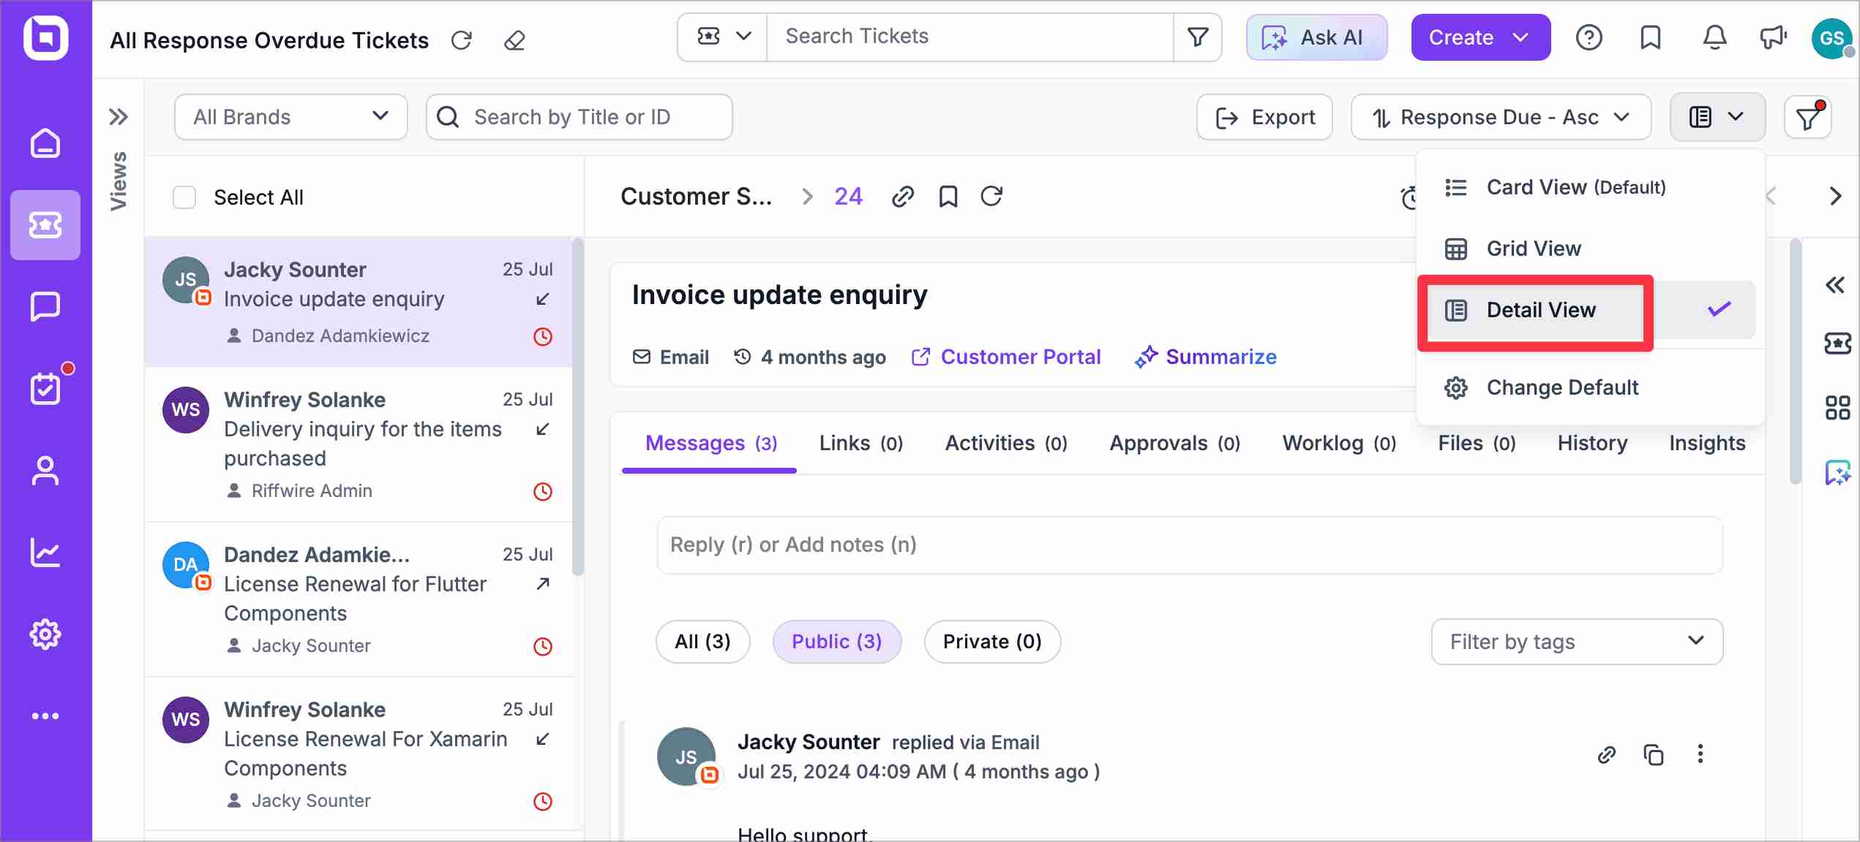The image size is (1860, 842).
Task: Switch to Activities (0) tab
Action: pyautogui.click(x=1006, y=444)
